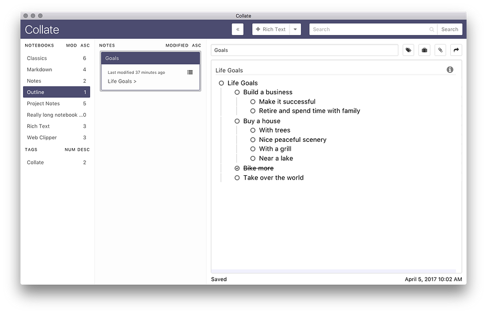This screenshot has width=487, height=314.
Task: Click the Search button
Action: point(450,29)
